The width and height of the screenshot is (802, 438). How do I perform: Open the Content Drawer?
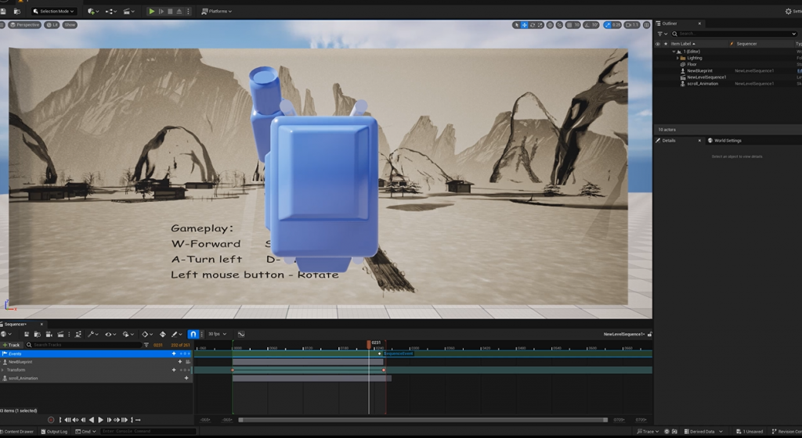click(x=17, y=432)
